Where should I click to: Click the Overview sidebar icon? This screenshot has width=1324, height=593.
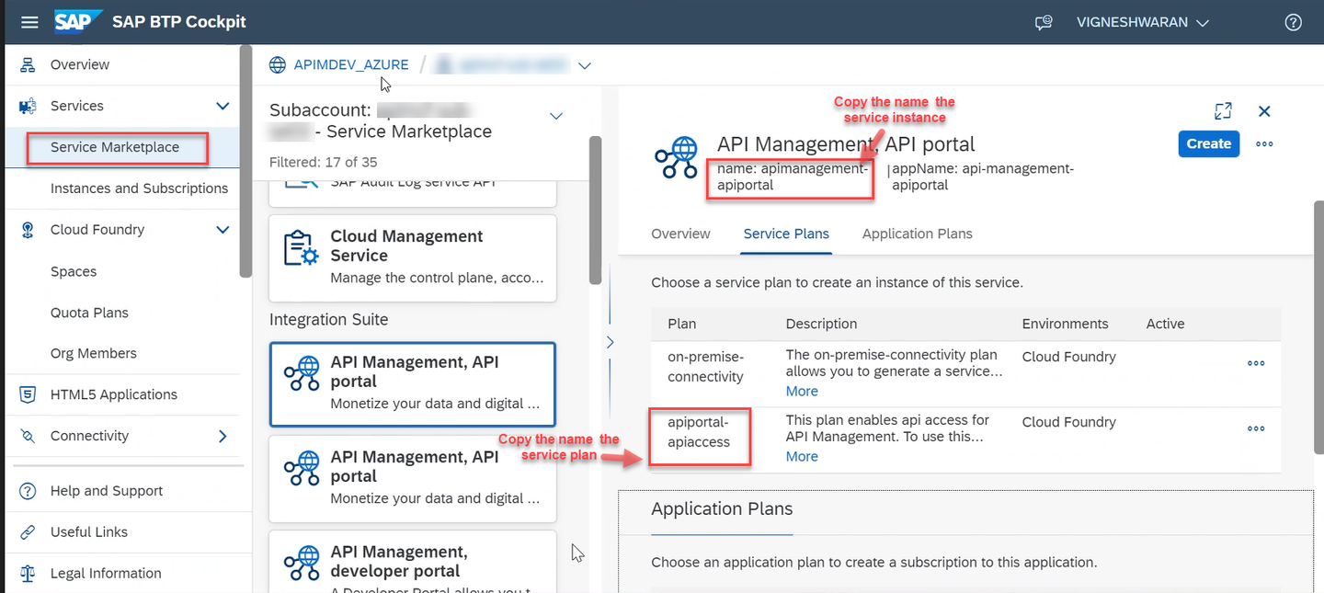point(28,64)
